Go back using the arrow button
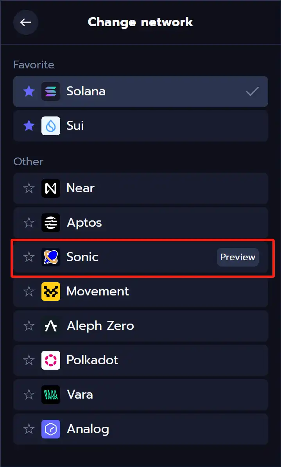Screen dimensions: 281x467 pos(26,22)
